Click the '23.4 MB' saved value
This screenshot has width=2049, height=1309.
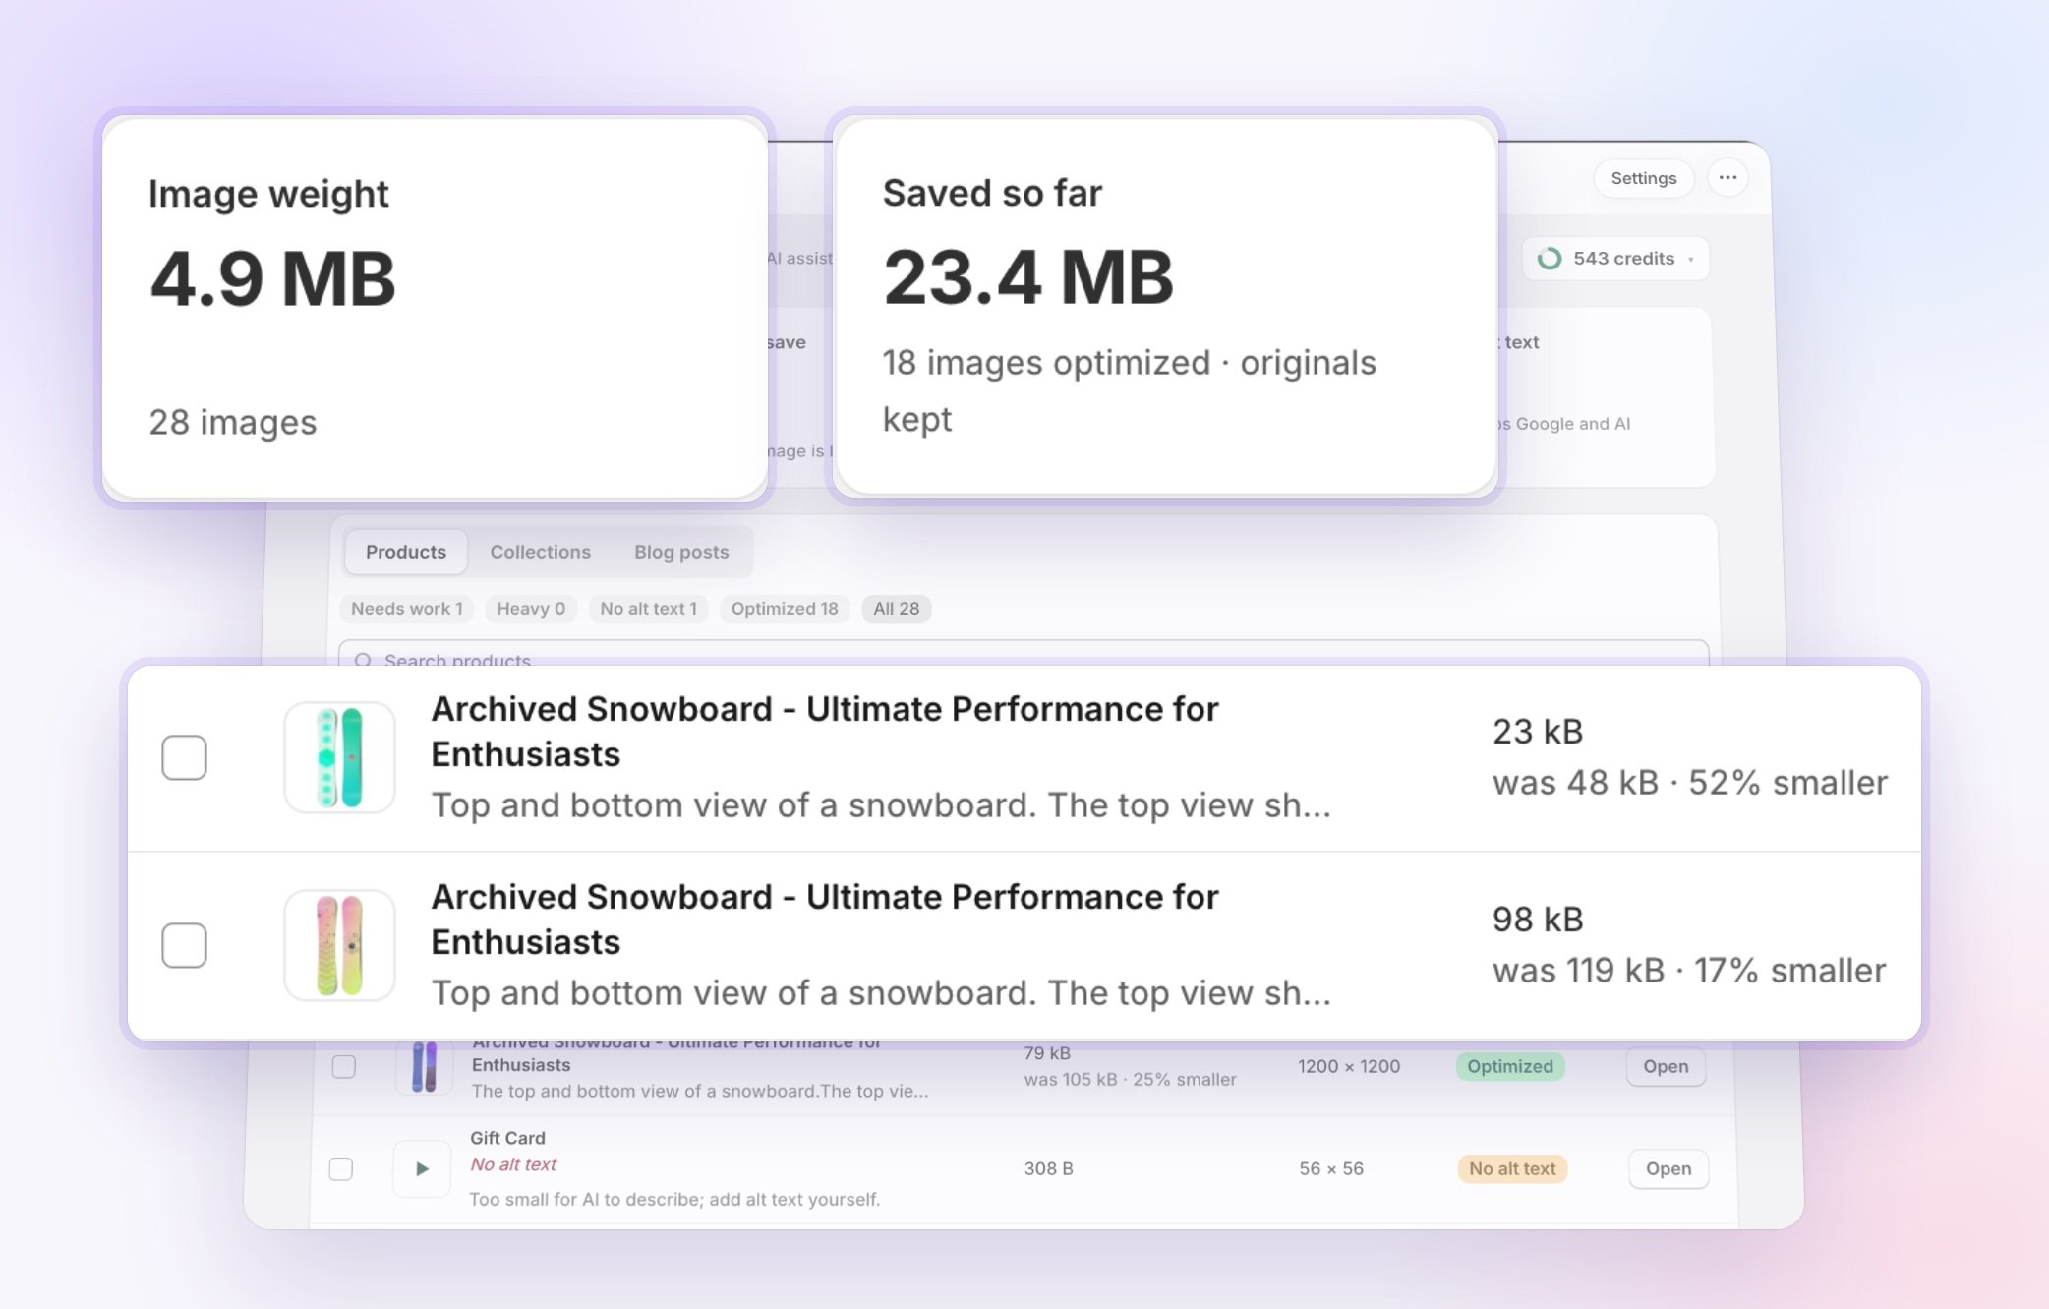click(1028, 277)
